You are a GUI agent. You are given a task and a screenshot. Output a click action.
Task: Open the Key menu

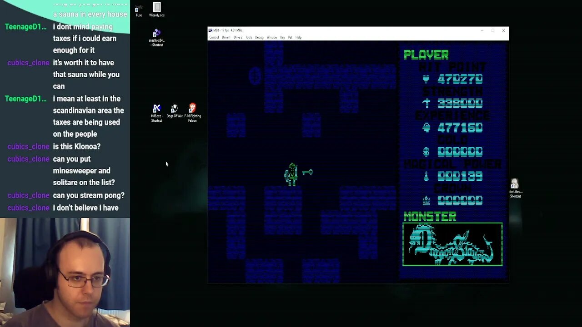(282, 37)
